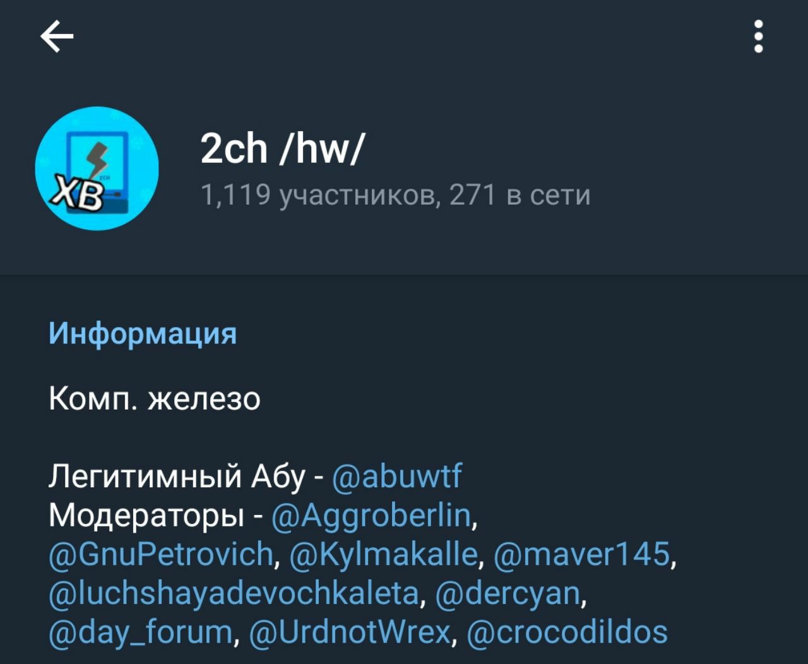
Task: Tap the Модераторы label text
Action: click(x=147, y=516)
